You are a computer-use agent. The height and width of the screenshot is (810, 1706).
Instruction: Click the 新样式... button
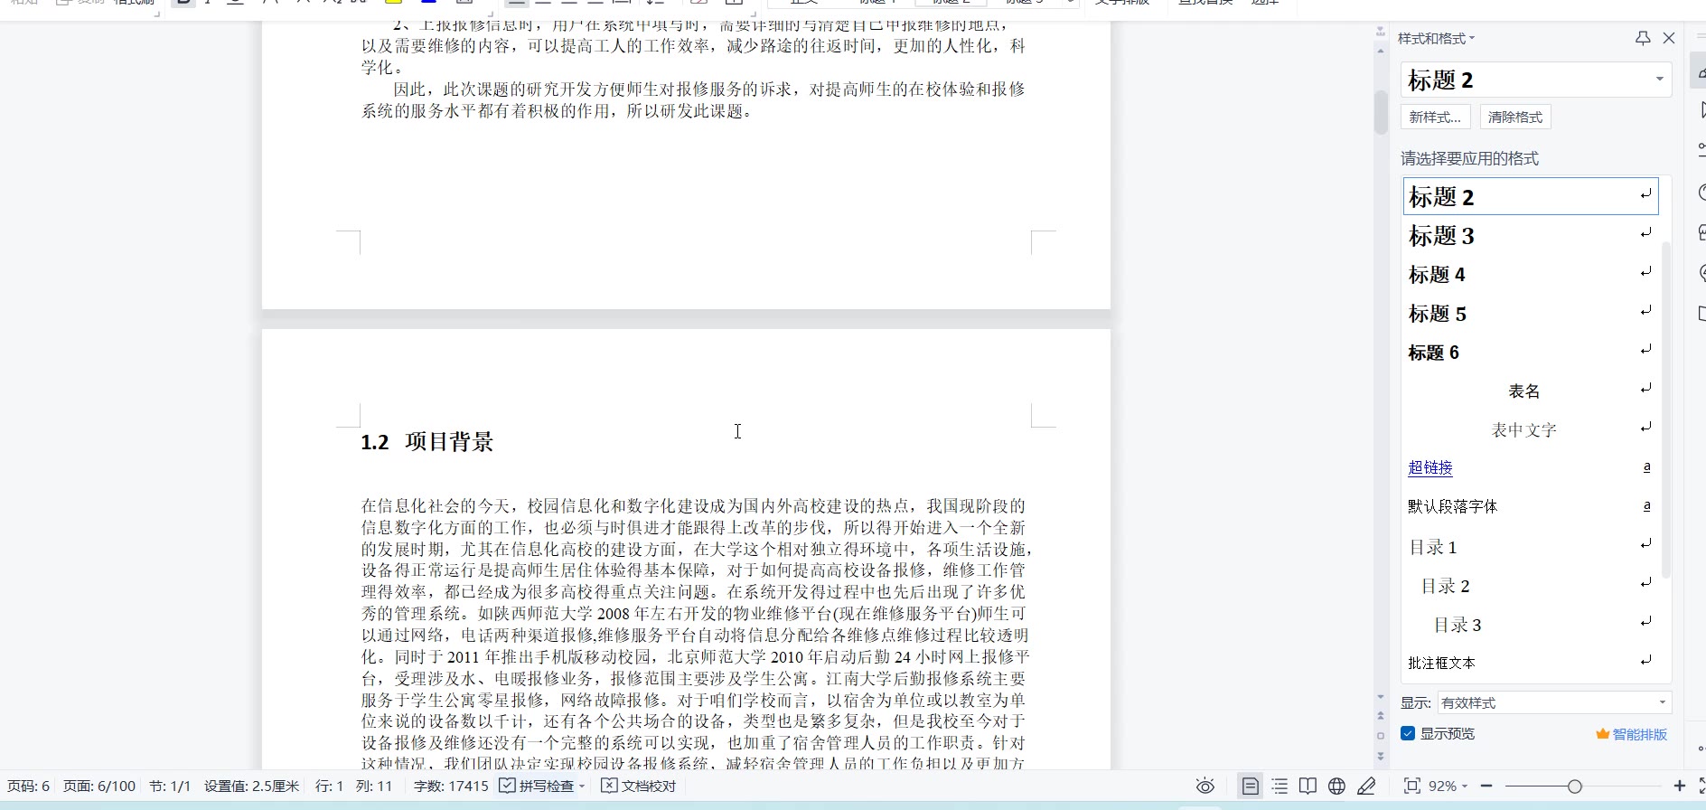pyautogui.click(x=1435, y=117)
